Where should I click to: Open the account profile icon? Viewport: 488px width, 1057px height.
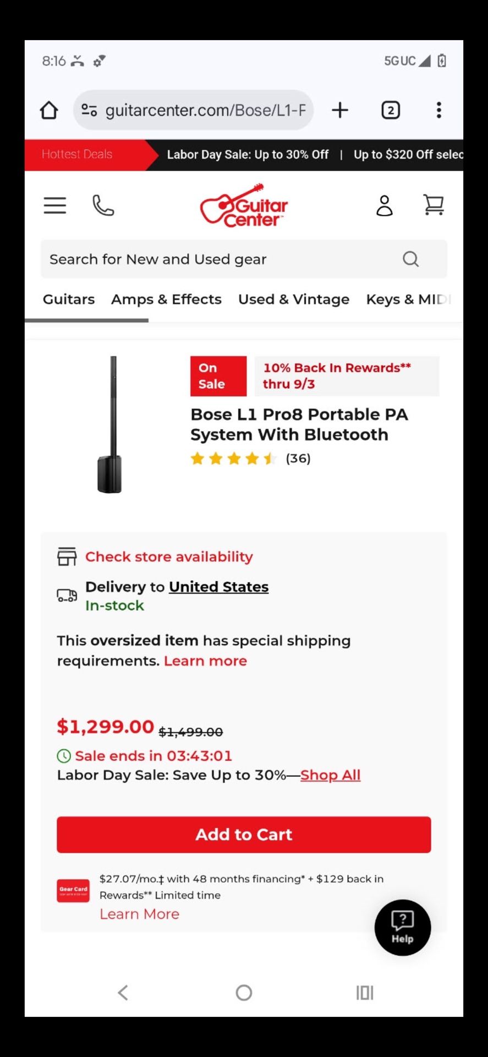(x=384, y=205)
